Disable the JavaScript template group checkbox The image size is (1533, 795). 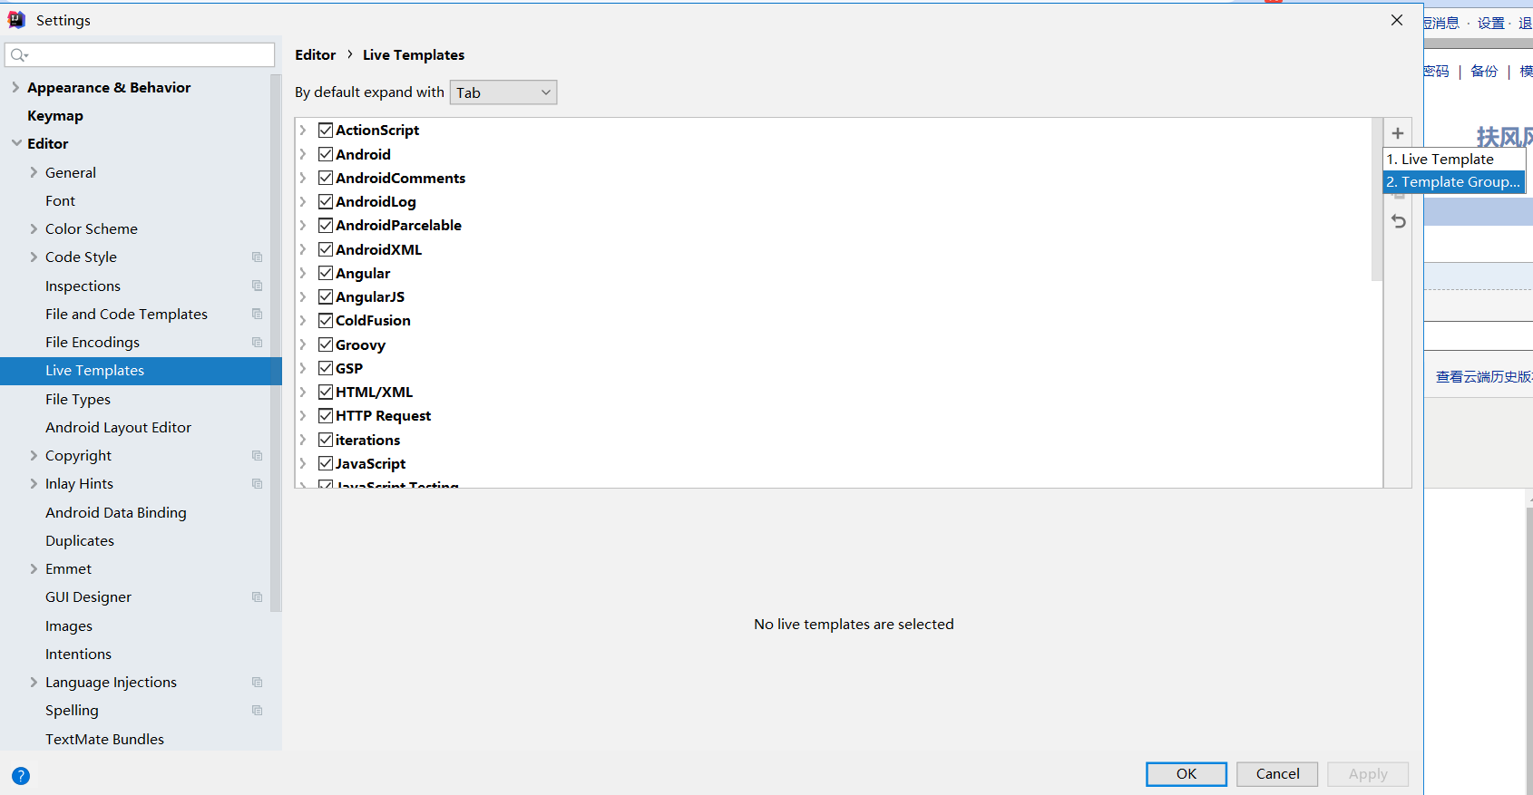coord(326,463)
